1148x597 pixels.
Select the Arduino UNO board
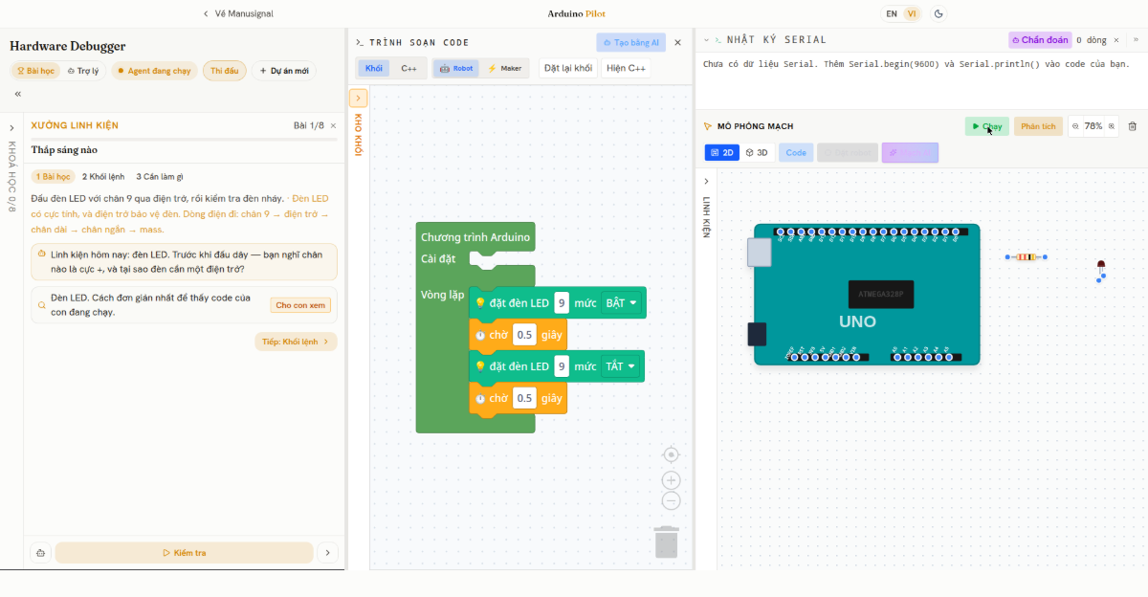[x=866, y=295]
